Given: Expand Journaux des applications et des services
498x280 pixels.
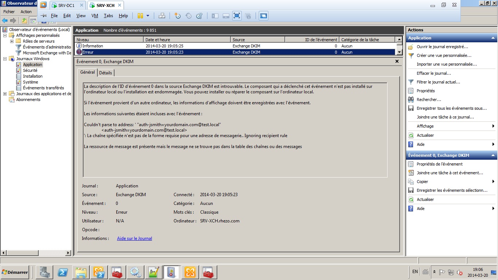Looking at the screenshot, I should tap(5, 94).
